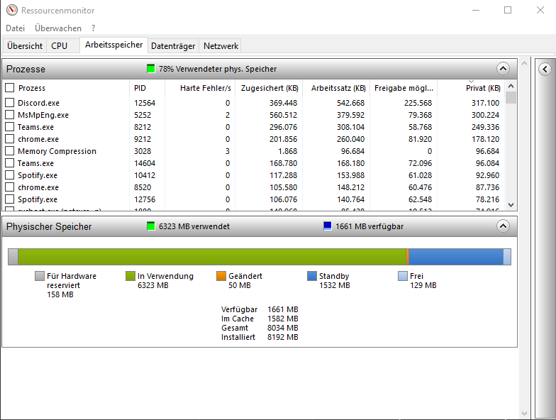The height and width of the screenshot is (420, 556).
Task: Collapse the Physischer Speicher section chevron
Action: tap(503, 226)
